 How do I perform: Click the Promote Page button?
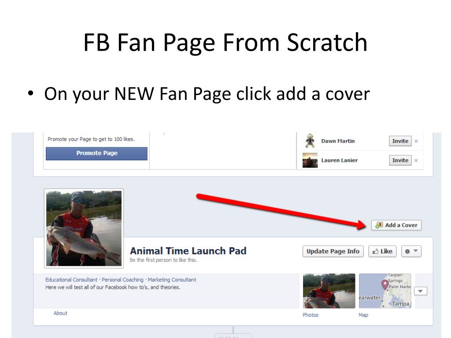[96, 154]
